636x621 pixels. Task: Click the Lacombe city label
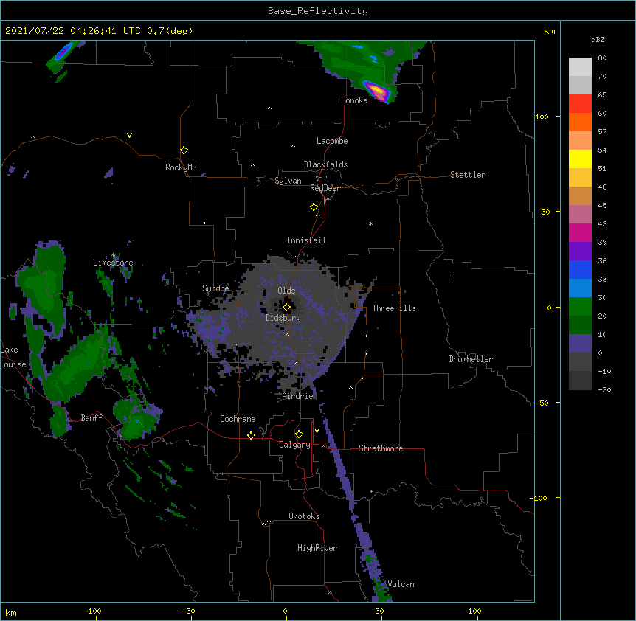click(332, 141)
